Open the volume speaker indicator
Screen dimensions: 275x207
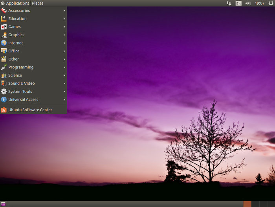(248, 3)
